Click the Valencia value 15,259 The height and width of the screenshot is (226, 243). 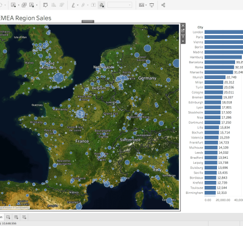(x=224, y=138)
